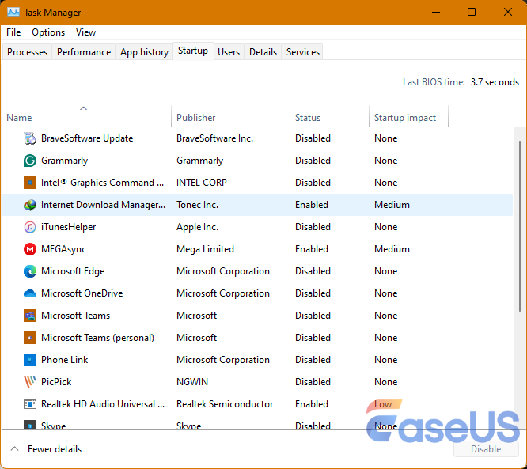Click the Internet Download Manager icon
Screen dimensions: 527x469
coord(30,205)
